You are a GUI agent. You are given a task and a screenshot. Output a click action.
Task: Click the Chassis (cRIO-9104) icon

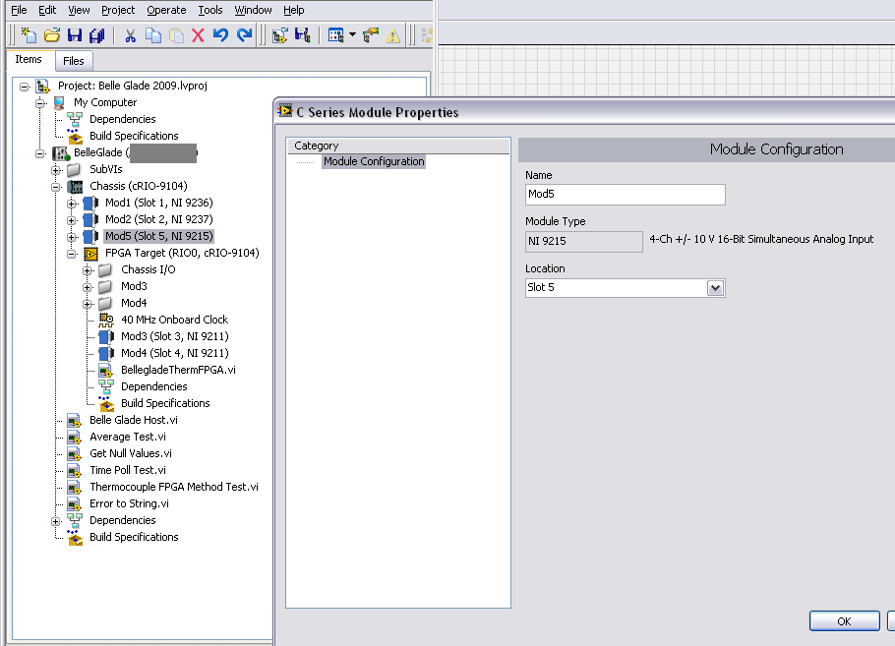75,186
